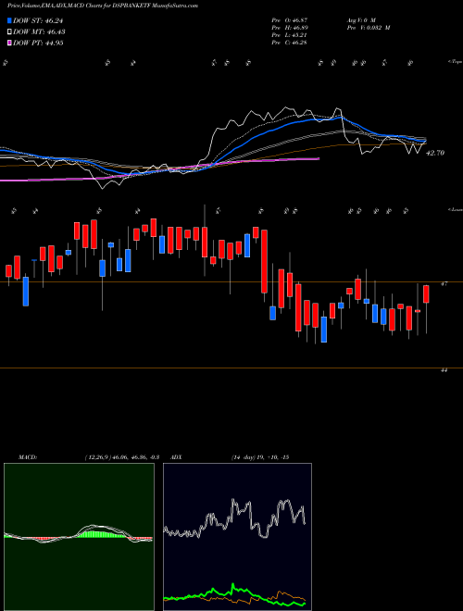The image size is (463, 611).
Task: Click the blue DOW ST legend swatch
Action: coord(9,20)
